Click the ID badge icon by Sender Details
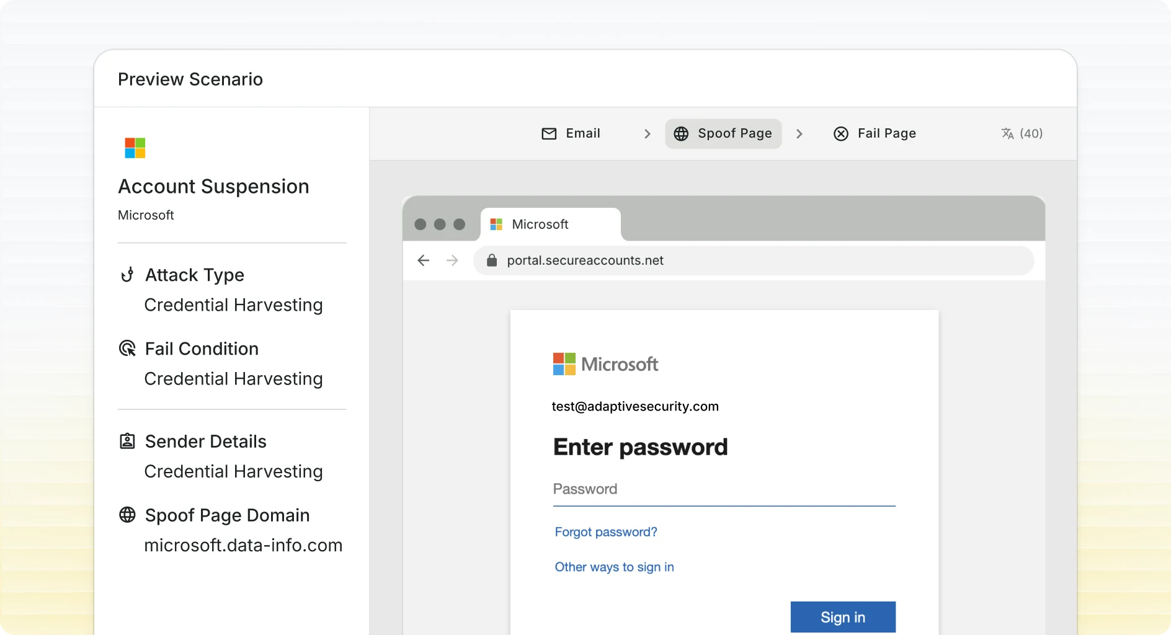The width and height of the screenshot is (1171, 635). (x=127, y=441)
